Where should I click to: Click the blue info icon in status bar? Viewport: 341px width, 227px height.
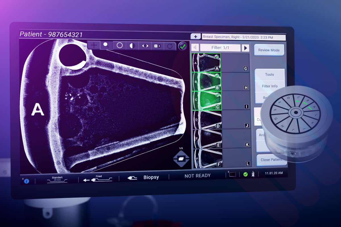pyautogui.click(x=26, y=181)
